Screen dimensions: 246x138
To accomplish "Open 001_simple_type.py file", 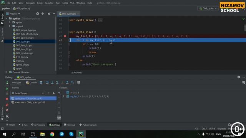I will [24, 30].
